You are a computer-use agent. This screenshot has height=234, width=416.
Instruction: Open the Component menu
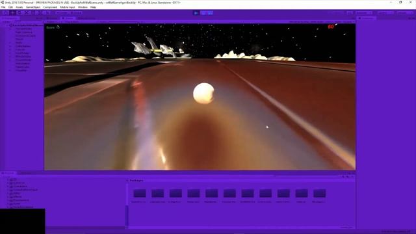(x=50, y=7)
